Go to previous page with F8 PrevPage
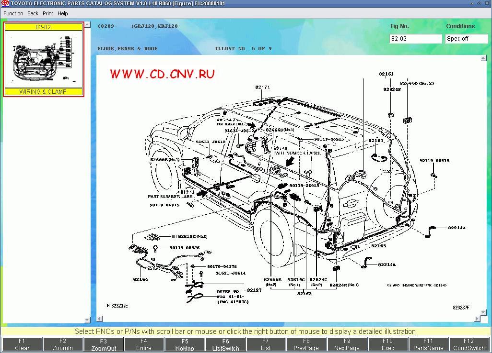The height and width of the screenshot is (353, 492). click(x=306, y=344)
